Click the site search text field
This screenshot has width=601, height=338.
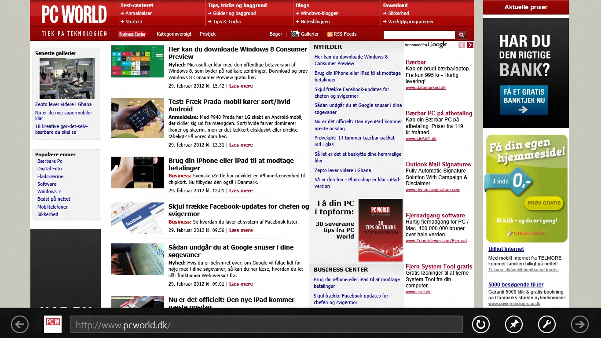click(419, 35)
